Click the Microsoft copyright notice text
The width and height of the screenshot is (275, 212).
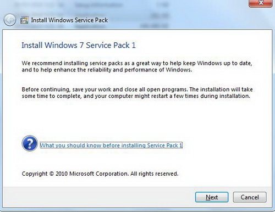coord(100,174)
